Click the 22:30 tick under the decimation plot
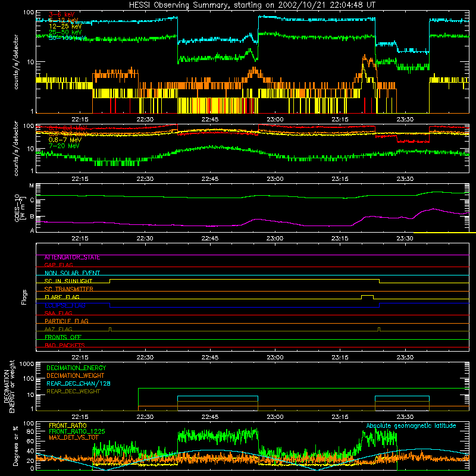The image size is (476, 476). [145, 417]
